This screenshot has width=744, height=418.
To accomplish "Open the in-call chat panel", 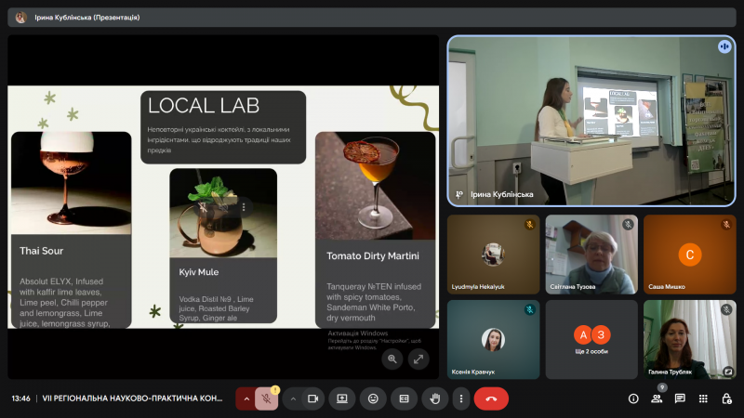I will (680, 398).
